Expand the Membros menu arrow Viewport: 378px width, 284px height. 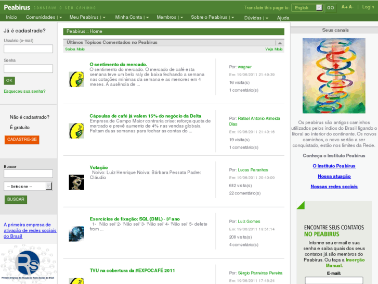click(x=181, y=17)
